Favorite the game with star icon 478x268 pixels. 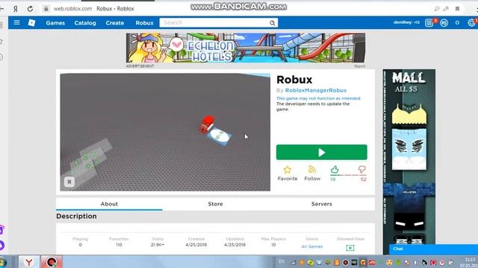tap(287, 170)
